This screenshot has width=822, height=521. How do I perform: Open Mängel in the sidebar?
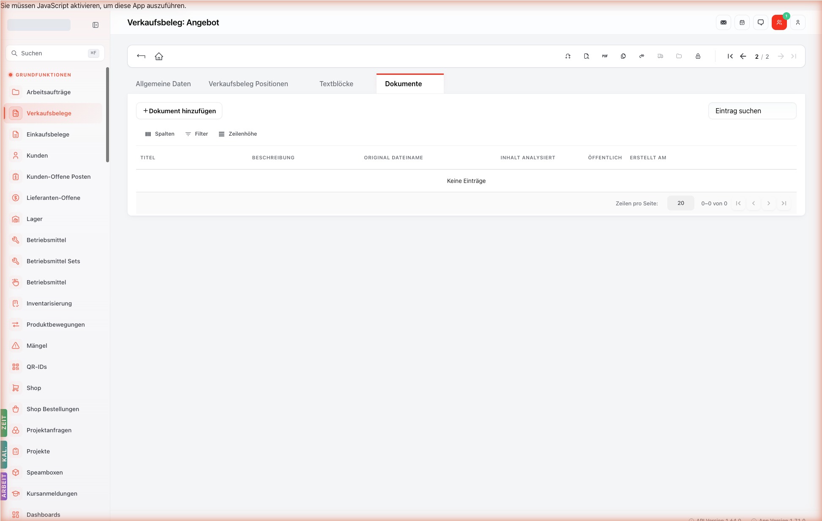coord(53,346)
